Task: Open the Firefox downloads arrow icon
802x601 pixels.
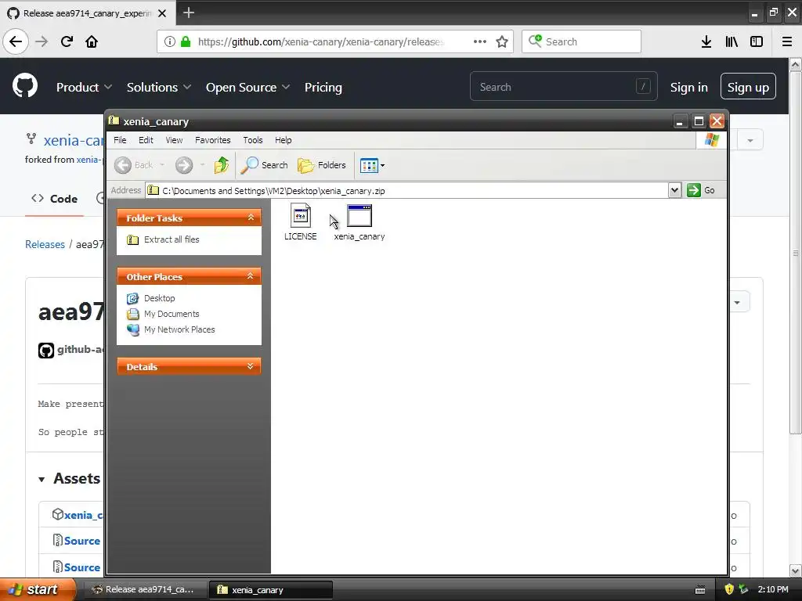Action: coord(706,41)
